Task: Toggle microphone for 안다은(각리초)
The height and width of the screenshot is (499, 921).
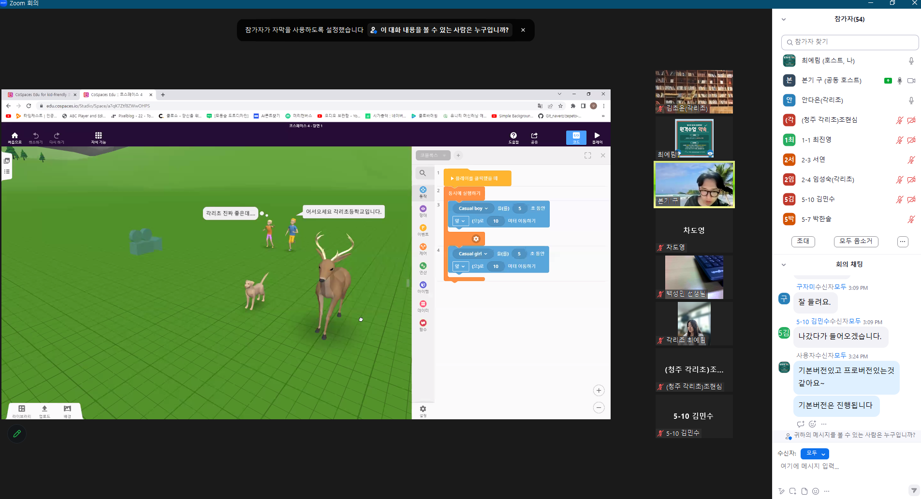Action: coord(911,100)
